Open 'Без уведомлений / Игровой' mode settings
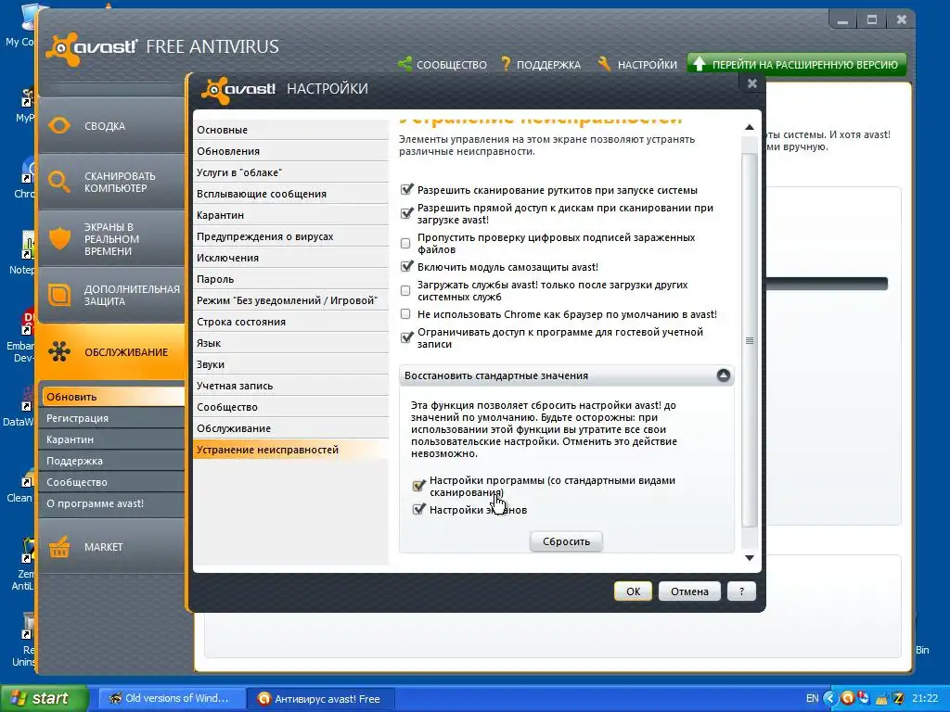950x712 pixels. pos(290,300)
